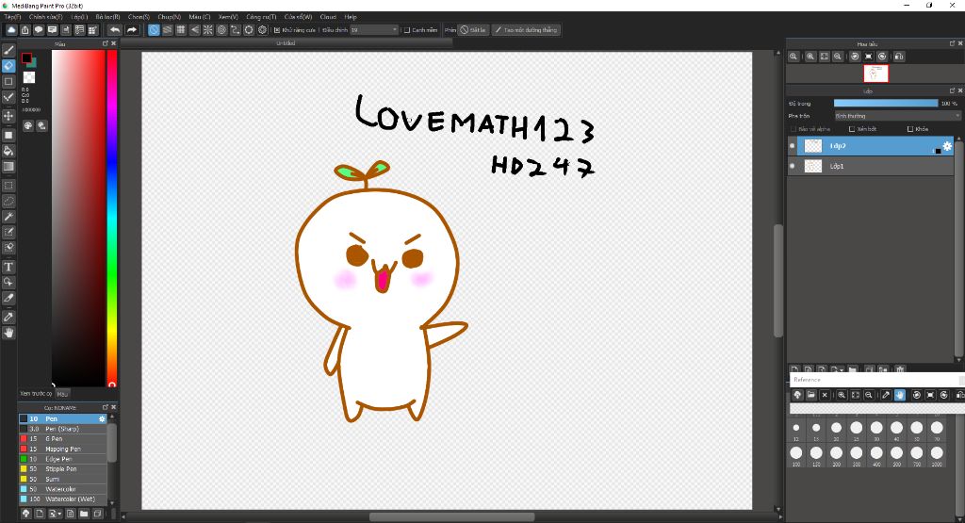Image resolution: width=965 pixels, height=523 pixels.
Task: Select the G Pen brush
Action: (63, 439)
